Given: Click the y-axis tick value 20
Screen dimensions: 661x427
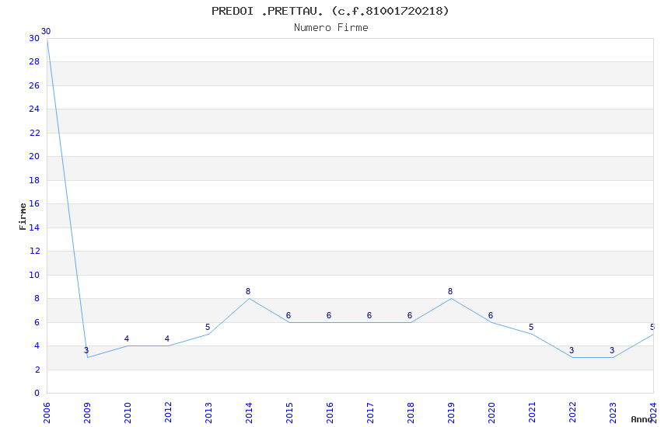Looking at the screenshot, I should click(34, 157).
